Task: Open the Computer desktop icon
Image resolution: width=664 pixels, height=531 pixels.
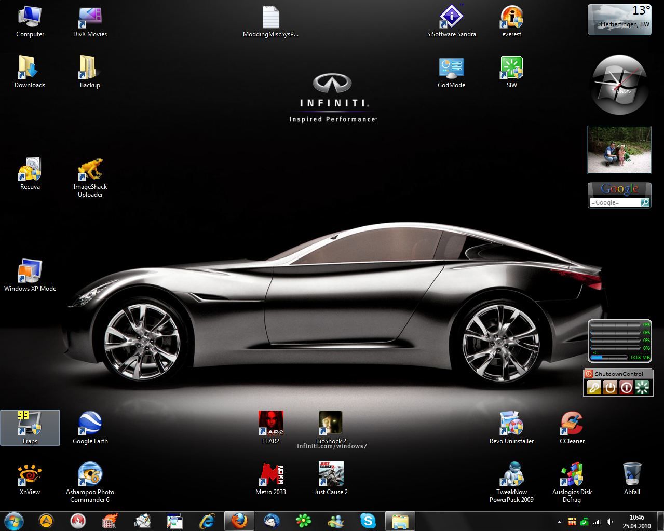Action: click(x=30, y=22)
